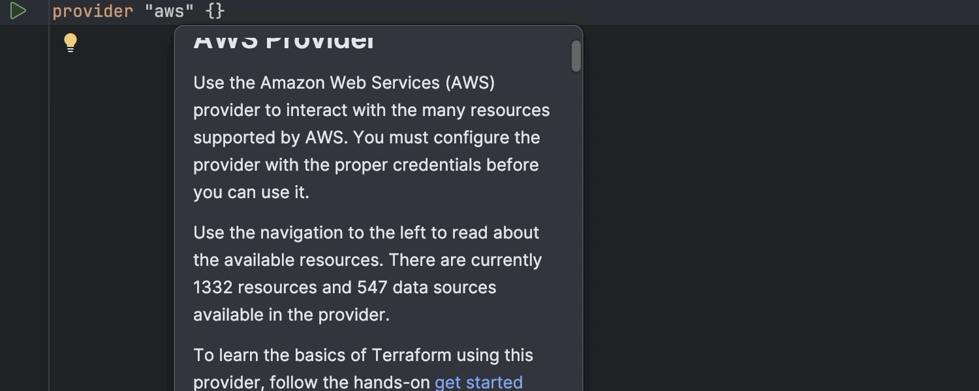Click the "Amazon Web Services (AWS)" text
The image size is (979, 391).
coord(377,83)
